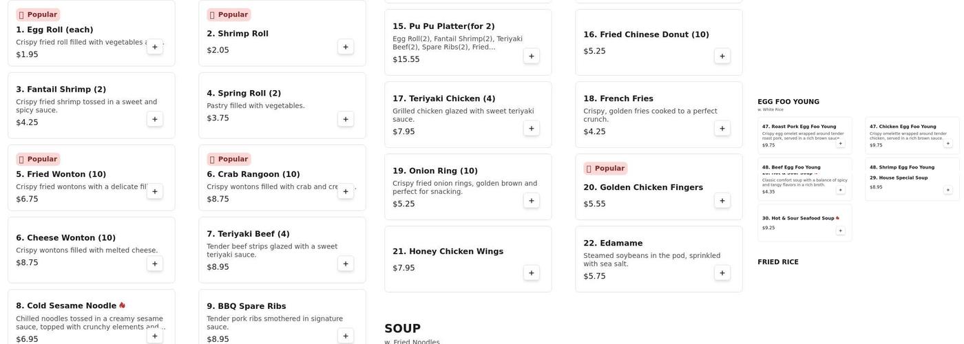
Task: Click plus button for Shrimp Roll
Action: pyautogui.click(x=346, y=47)
